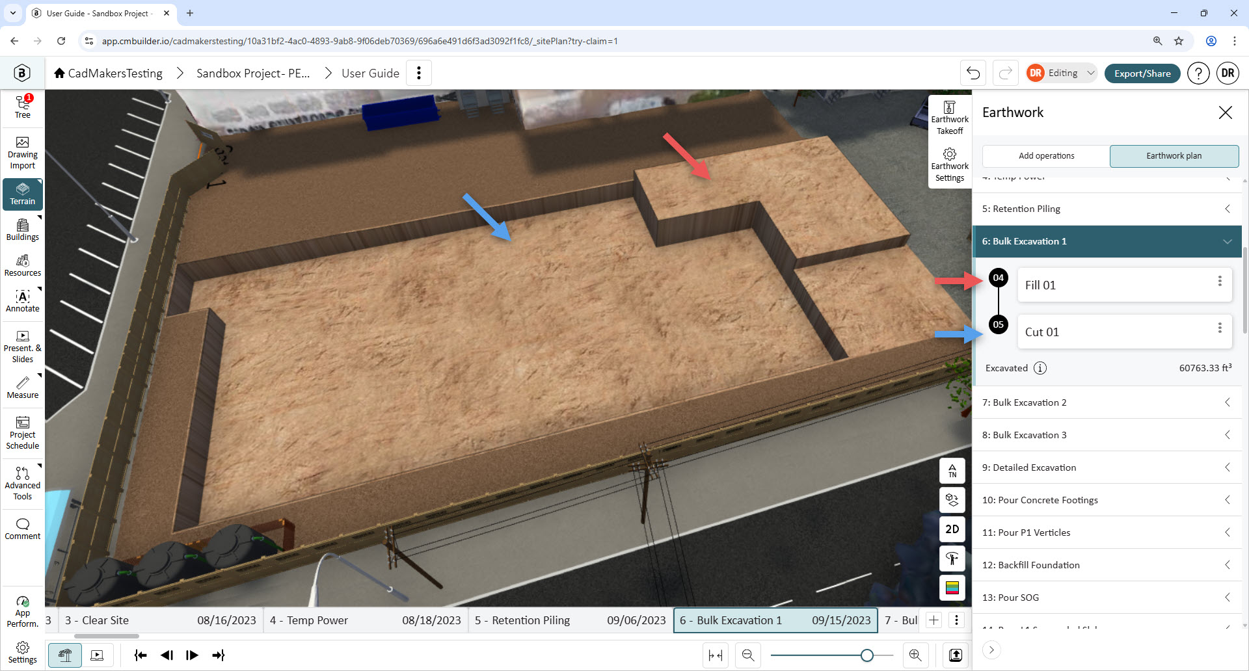Screen dimensions: 1249x671
Task: Toggle the site plan view mode button
Action: 65,655
